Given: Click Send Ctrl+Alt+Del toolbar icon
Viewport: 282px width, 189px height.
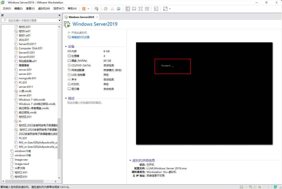Looking at the screenshot, I should click(x=96, y=9).
